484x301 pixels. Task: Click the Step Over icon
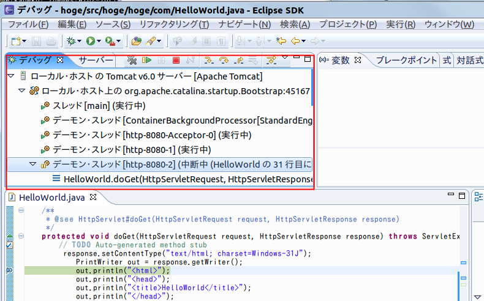click(224, 61)
